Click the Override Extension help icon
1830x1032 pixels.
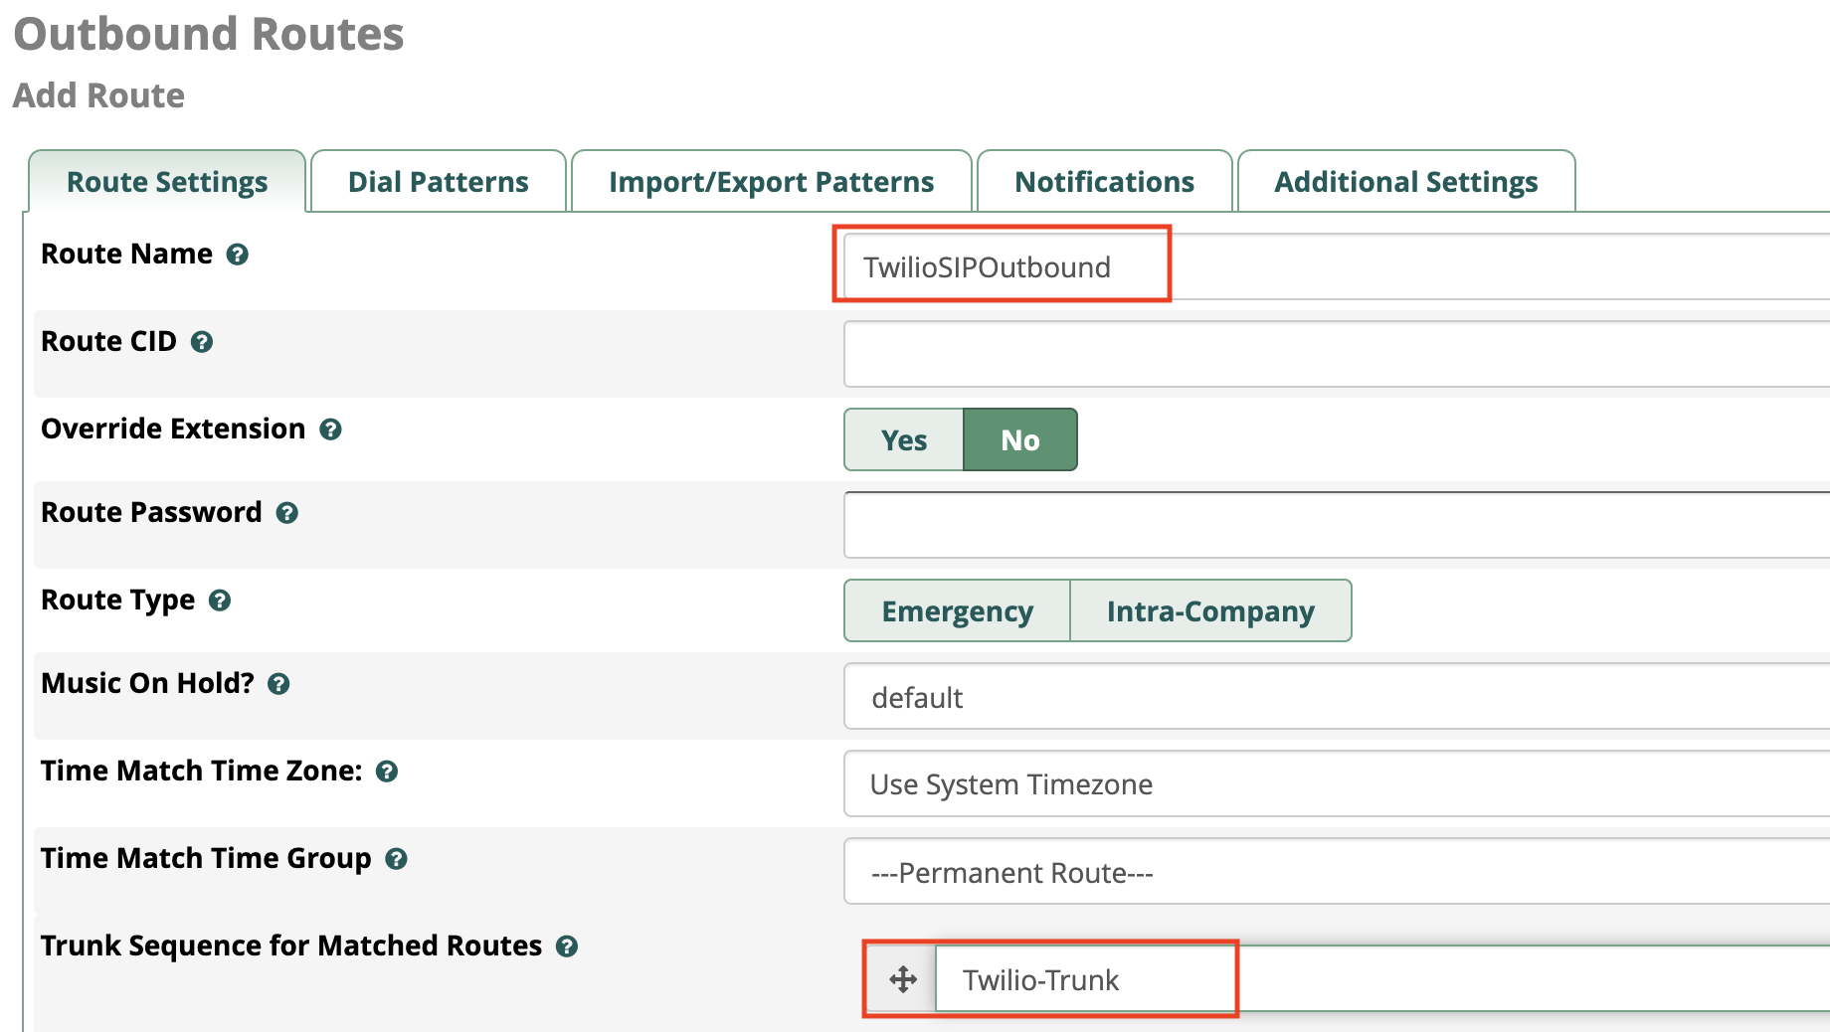(330, 430)
